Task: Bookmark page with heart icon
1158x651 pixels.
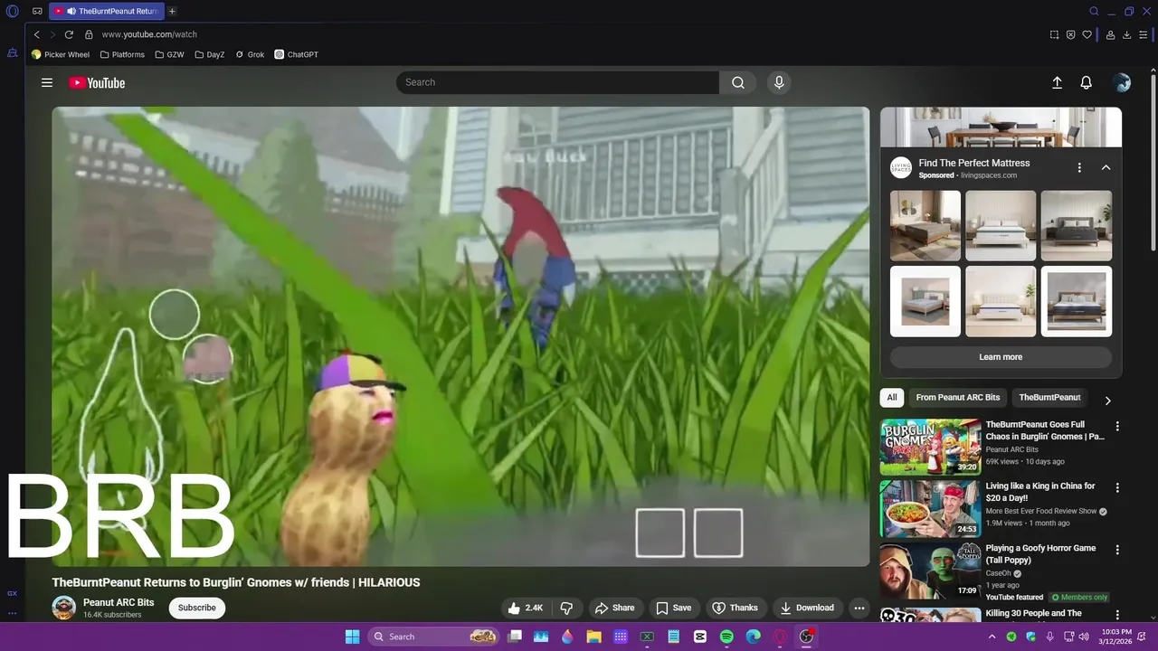Action: (x=1087, y=34)
